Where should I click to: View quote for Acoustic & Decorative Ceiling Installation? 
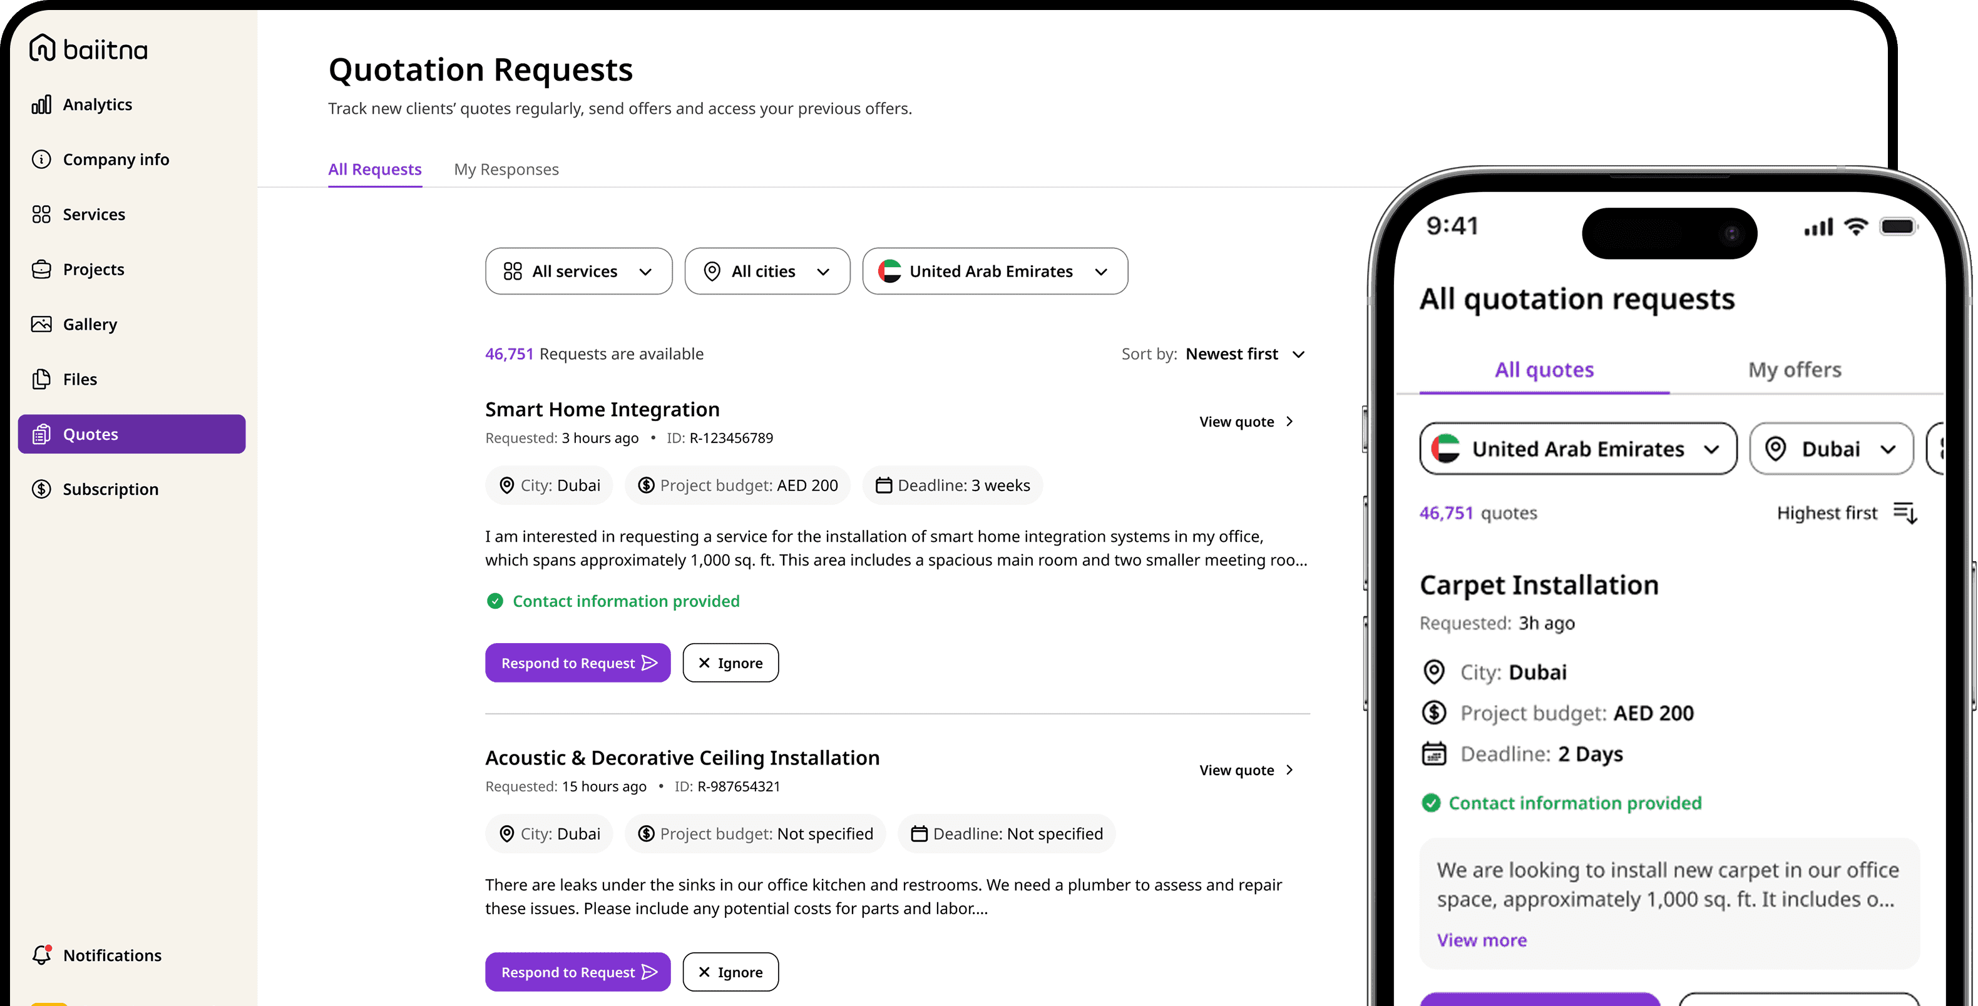pyautogui.click(x=1246, y=770)
